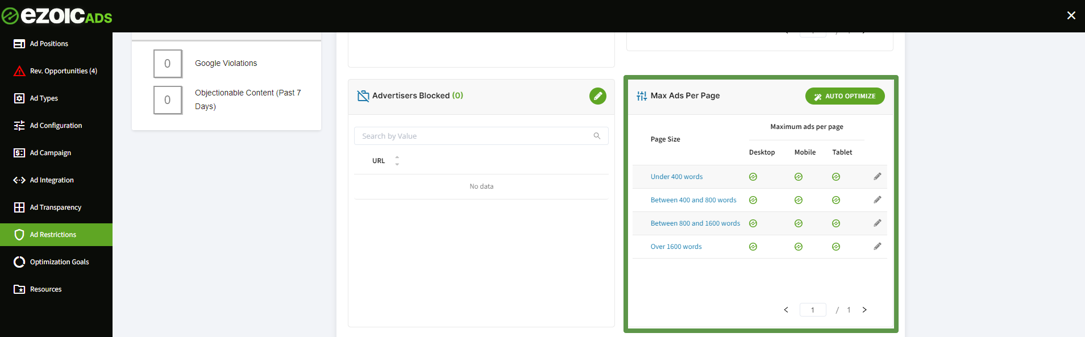This screenshot has height=337, width=1085.
Task: Click the Ezoic Ads logo
Action: coord(57,16)
